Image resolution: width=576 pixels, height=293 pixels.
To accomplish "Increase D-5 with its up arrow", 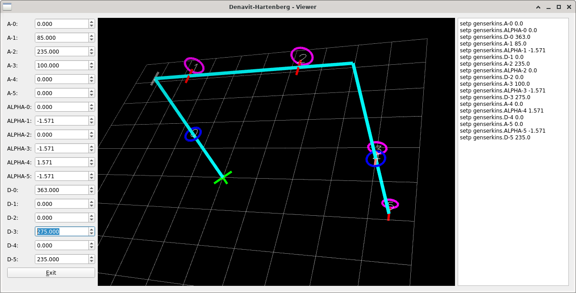I will coord(92,257).
